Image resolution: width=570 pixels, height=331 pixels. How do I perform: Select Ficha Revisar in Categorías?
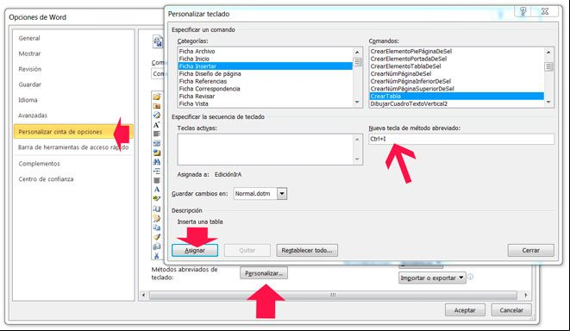265,97
